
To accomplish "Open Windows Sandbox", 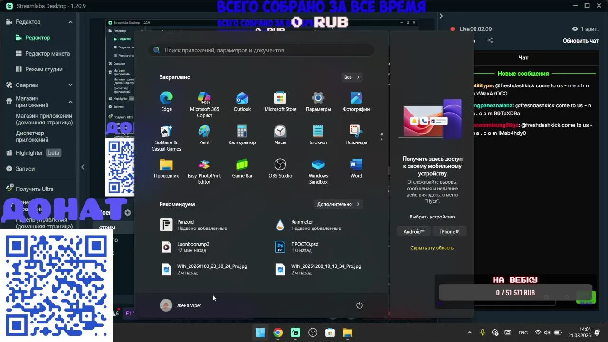I will coord(318,171).
